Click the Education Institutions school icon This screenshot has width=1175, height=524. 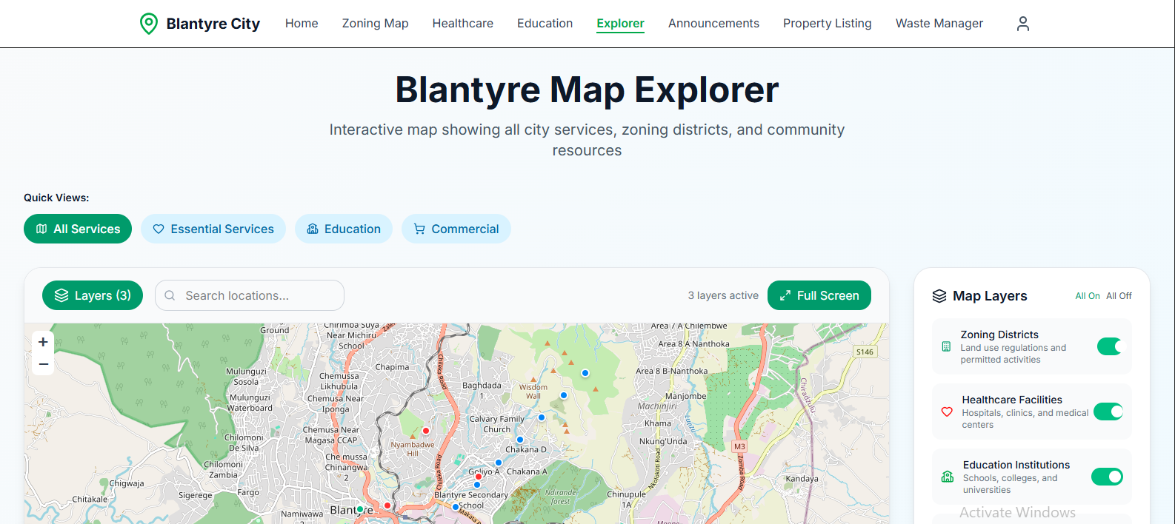coord(948,477)
